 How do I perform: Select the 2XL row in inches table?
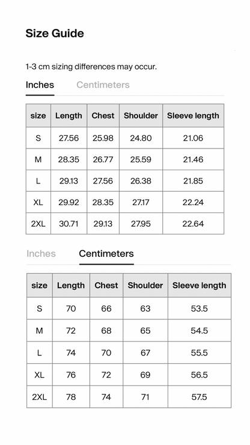point(125,224)
